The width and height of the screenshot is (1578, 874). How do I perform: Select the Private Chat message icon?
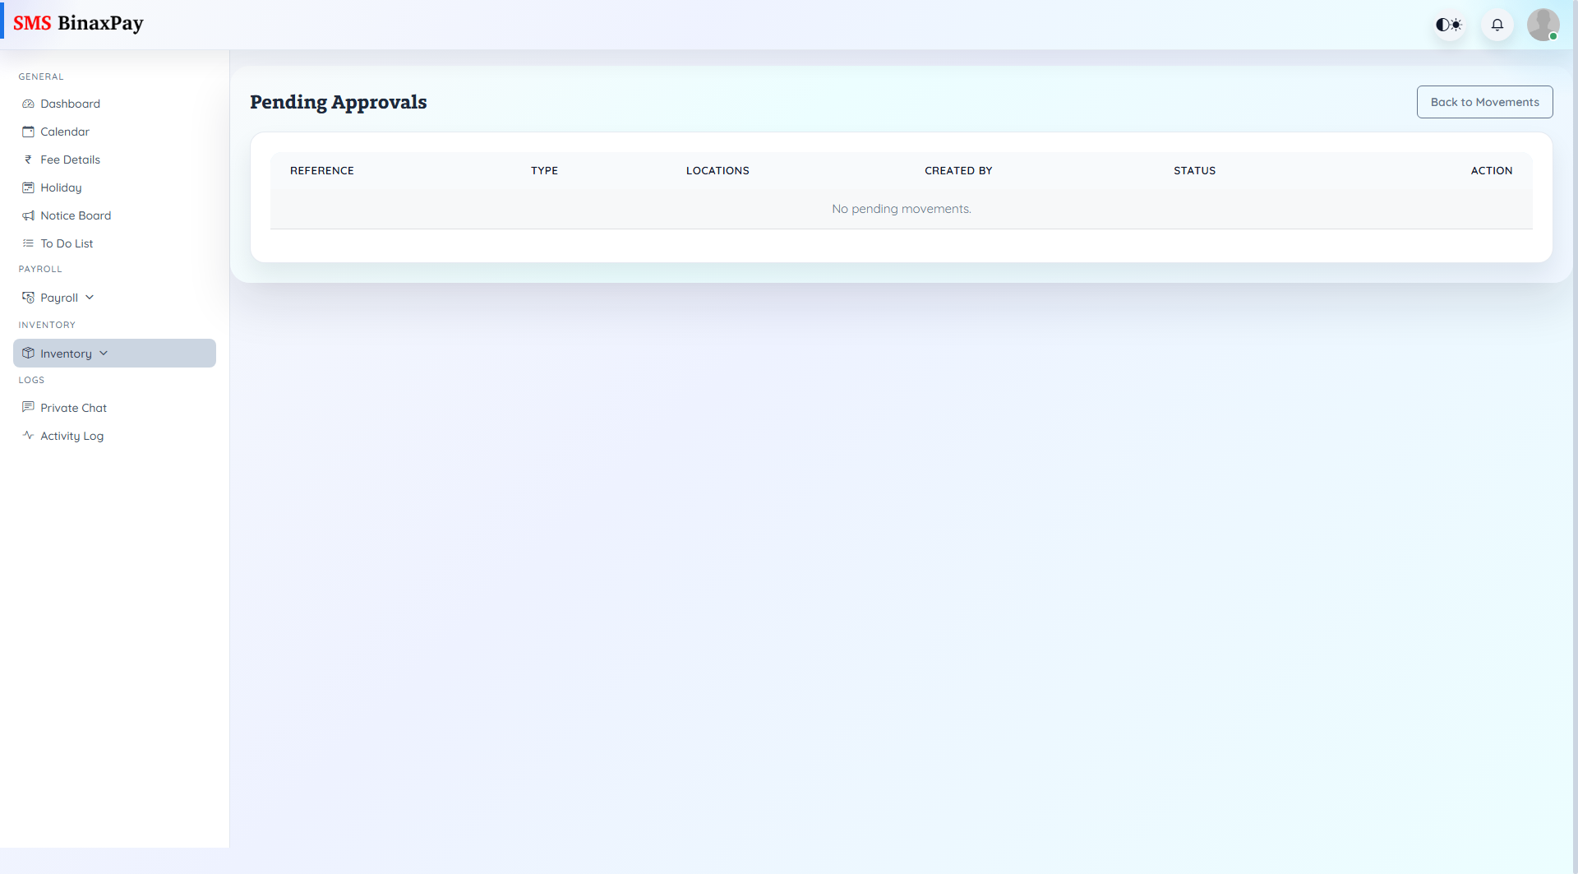coord(28,408)
